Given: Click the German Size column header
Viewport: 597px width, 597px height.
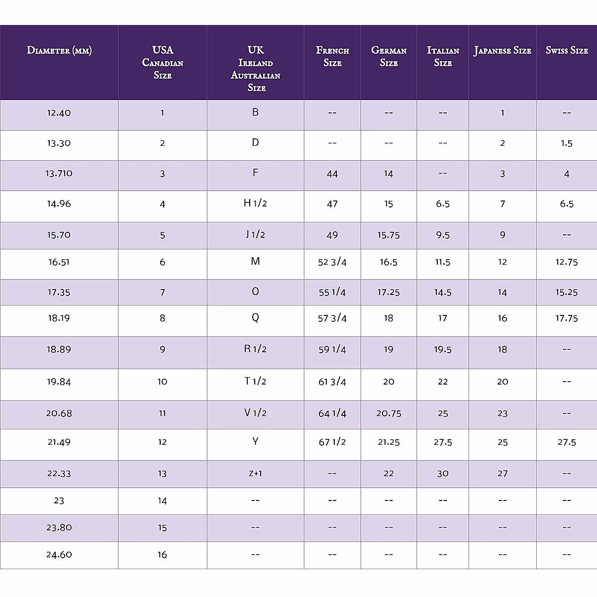Looking at the screenshot, I should point(389,57).
